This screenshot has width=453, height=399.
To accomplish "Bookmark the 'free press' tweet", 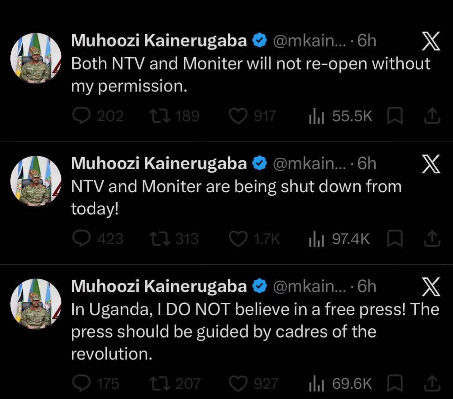I will (395, 383).
